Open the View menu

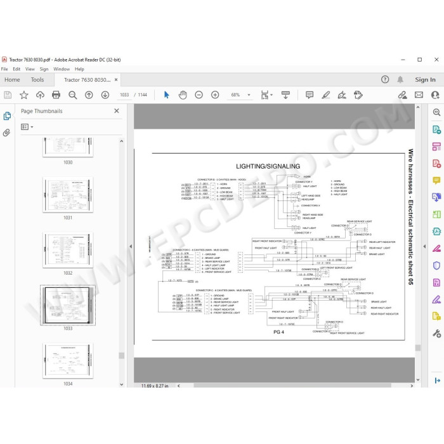(x=30, y=69)
